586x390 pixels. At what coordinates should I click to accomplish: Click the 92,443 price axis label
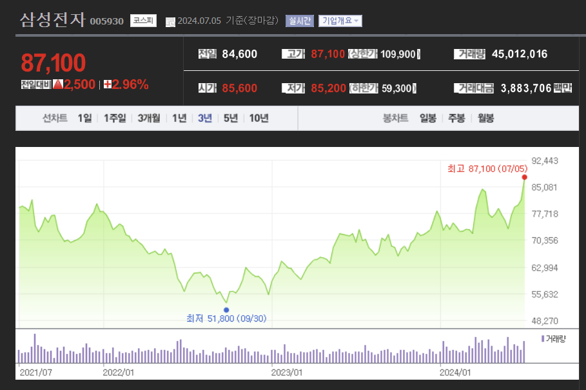545,161
